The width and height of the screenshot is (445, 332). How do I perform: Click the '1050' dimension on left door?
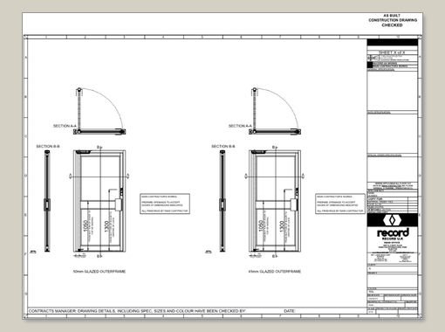86,226
